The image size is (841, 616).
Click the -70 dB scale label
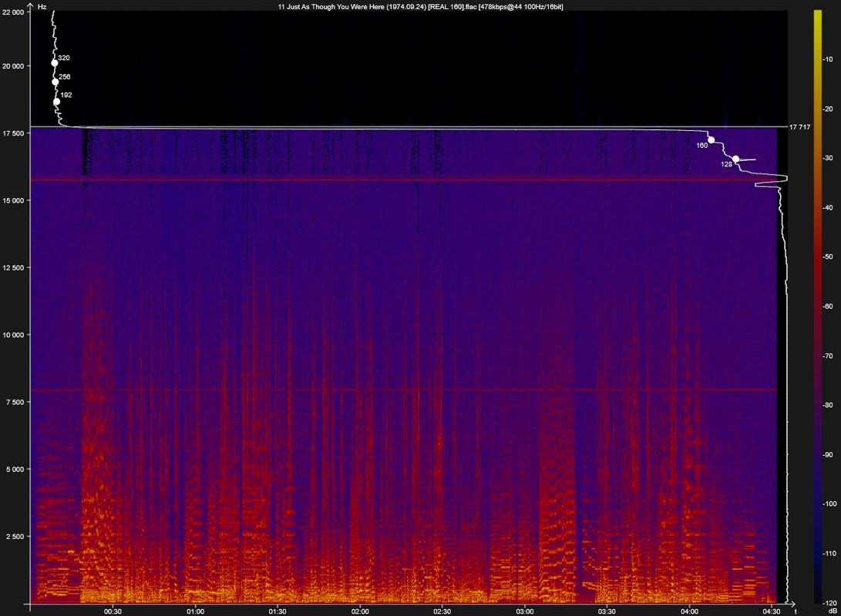coord(828,357)
